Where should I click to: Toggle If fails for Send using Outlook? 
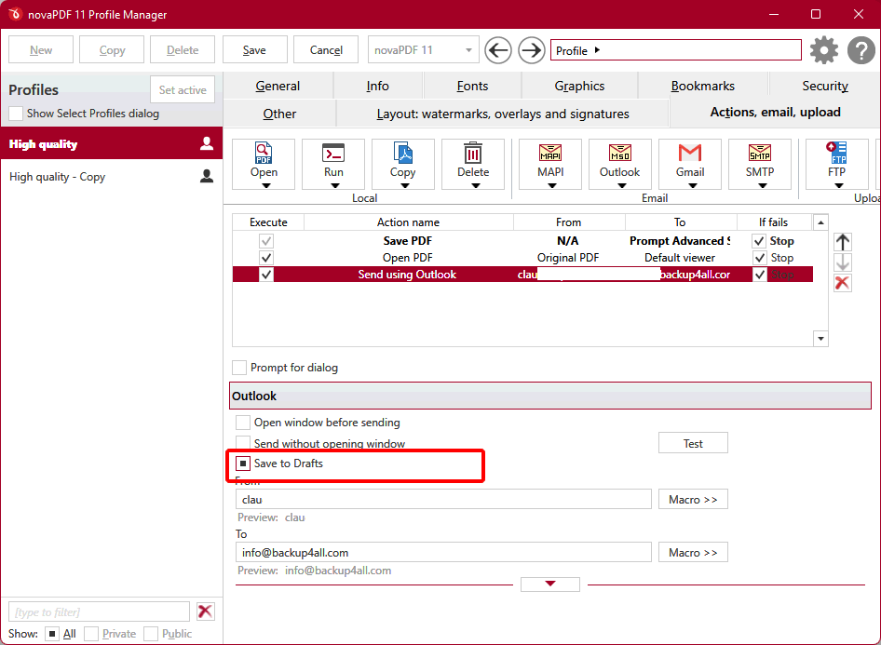[x=759, y=275]
